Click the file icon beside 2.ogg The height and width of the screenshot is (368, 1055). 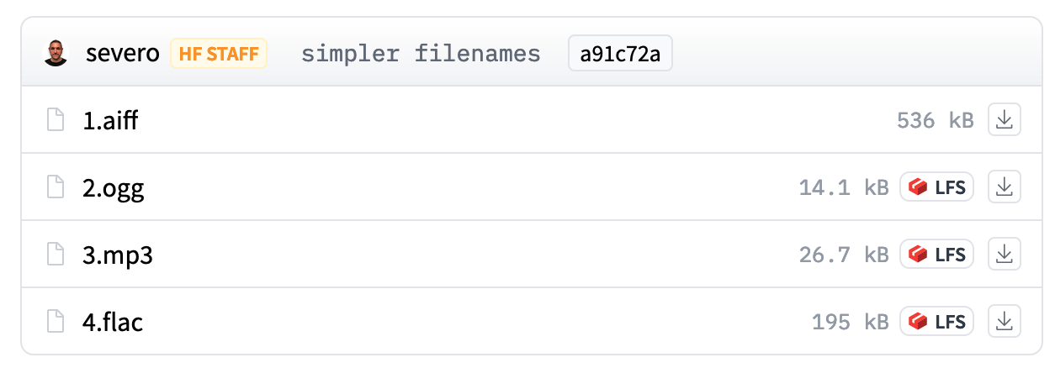tap(56, 187)
